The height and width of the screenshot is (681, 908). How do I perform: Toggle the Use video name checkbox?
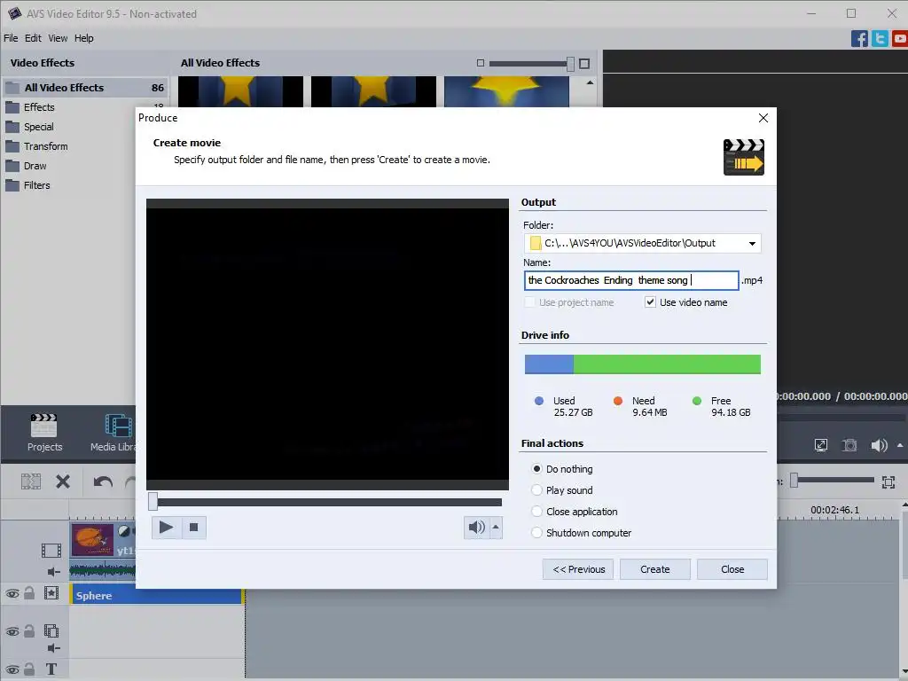tap(650, 302)
